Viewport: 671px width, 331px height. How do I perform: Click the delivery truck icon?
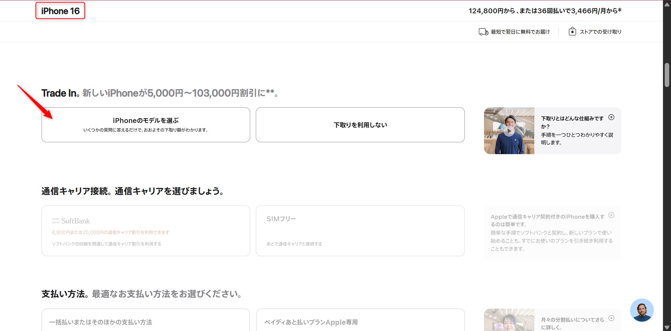tap(483, 32)
